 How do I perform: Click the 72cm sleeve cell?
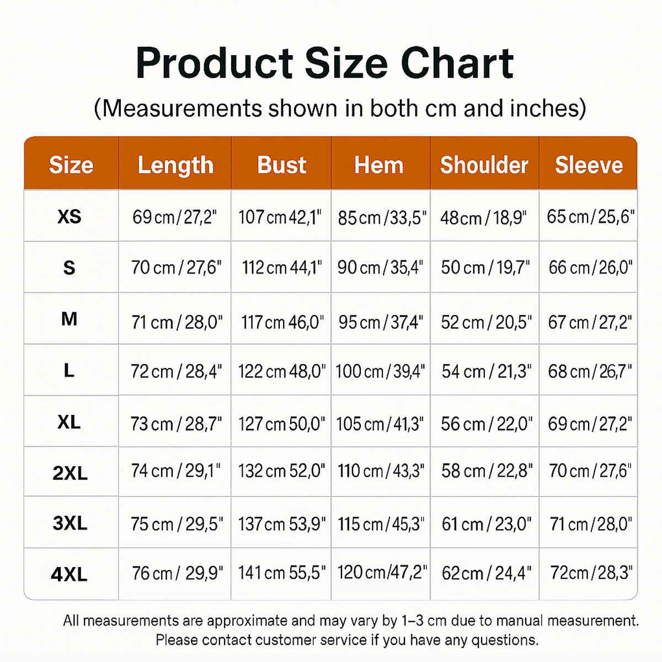click(x=591, y=573)
